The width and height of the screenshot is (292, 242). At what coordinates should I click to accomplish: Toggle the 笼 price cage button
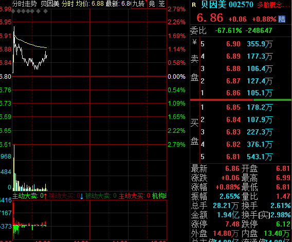click(161, 4)
